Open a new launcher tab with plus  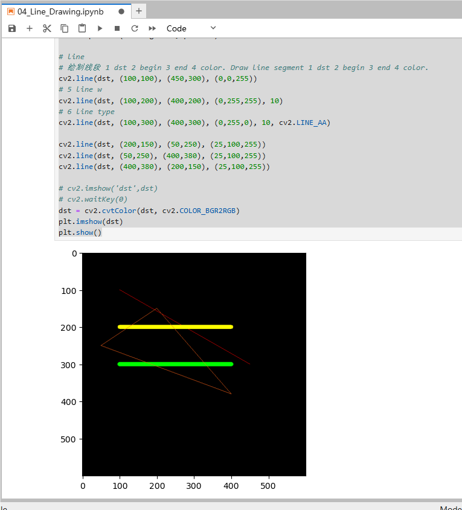coord(139,11)
